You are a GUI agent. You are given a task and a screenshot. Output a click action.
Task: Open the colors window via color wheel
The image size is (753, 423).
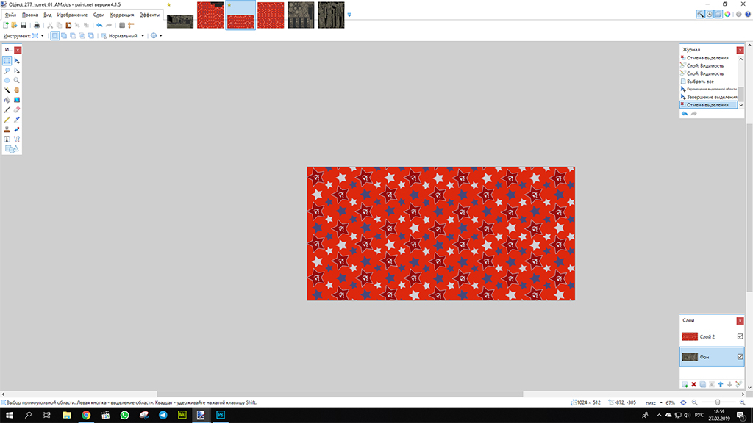click(x=726, y=14)
